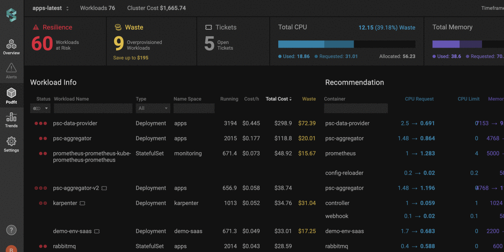Select the psc-aggregator workload name
The image size is (504, 252).
pyautogui.click(x=72, y=138)
